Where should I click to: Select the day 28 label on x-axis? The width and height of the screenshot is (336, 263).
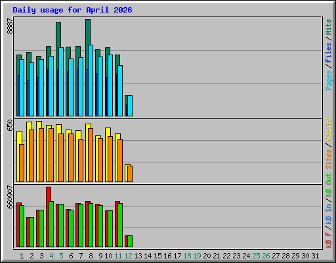(x=285, y=256)
